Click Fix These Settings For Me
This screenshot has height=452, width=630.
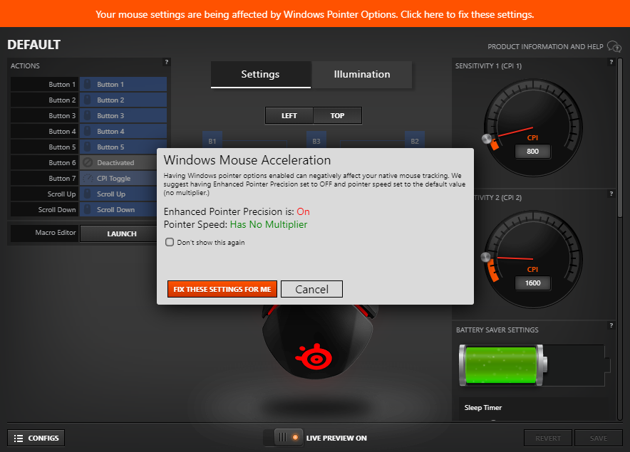[222, 289]
